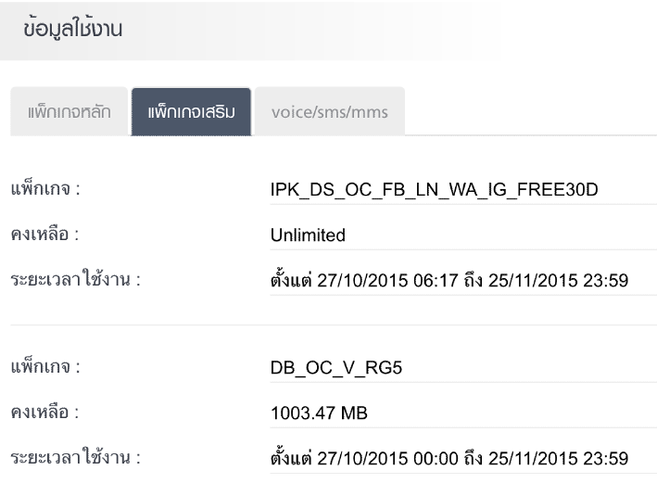This screenshot has height=483, width=657.
Task: Click the คงเหลือ label beside Unlimited
Action: point(44,235)
